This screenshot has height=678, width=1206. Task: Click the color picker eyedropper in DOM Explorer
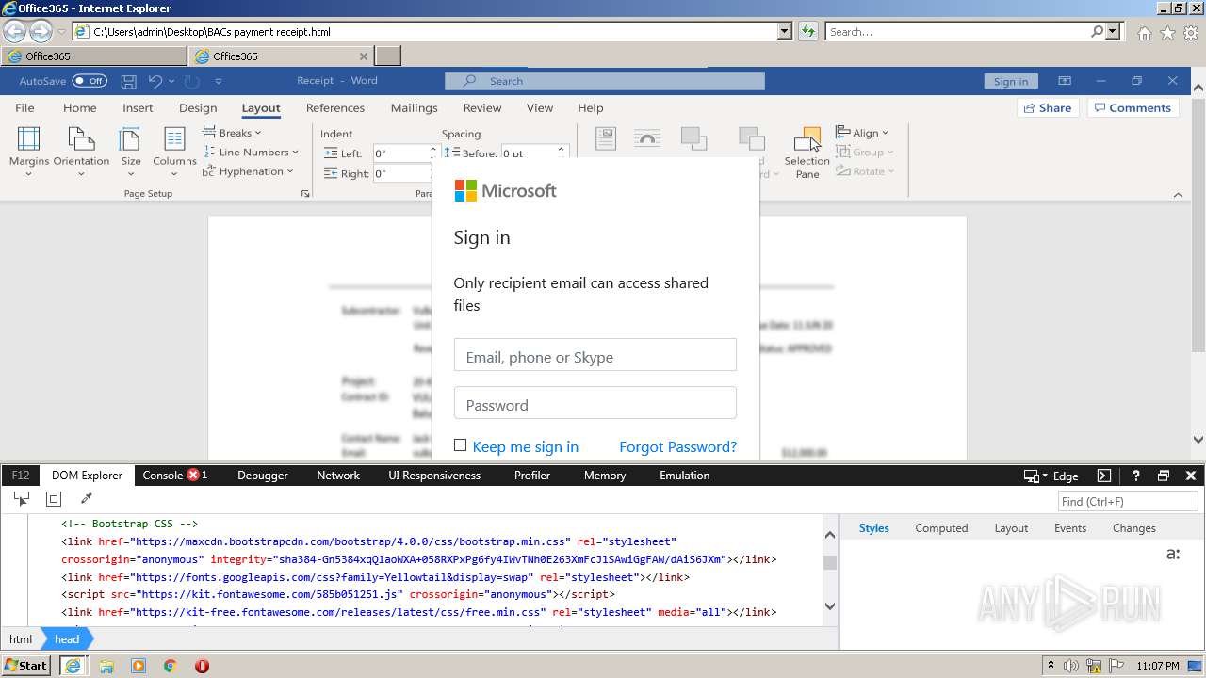tap(86, 499)
